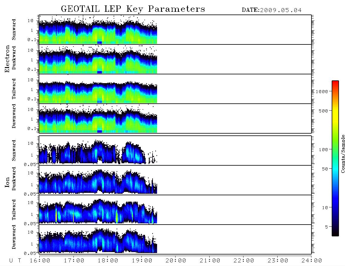This screenshot has height=266, width=345.
Task: Click the Ion Tailward axis label
Action: click(14, 209)
